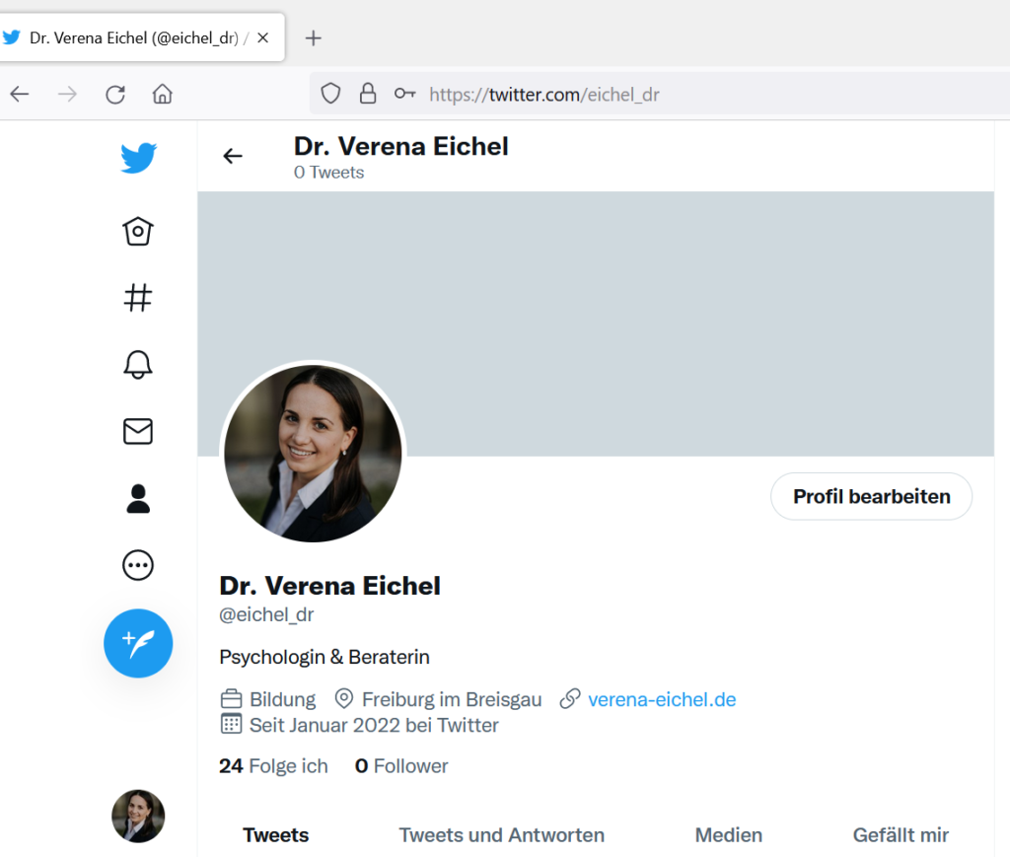Go back using the profile header arrow
Image resolution: width=1010 pixels, height=857 pixels.
[x=233, y=156]
